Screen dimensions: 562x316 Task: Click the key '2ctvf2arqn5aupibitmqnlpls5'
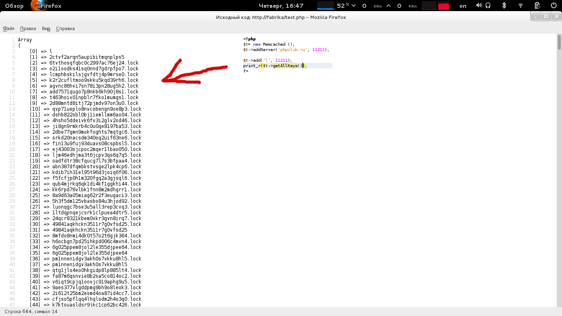(87, 57)
